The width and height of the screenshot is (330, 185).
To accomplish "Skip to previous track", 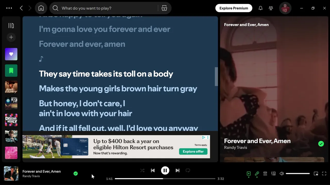I will pyautogui.click(x=153, y=170).
